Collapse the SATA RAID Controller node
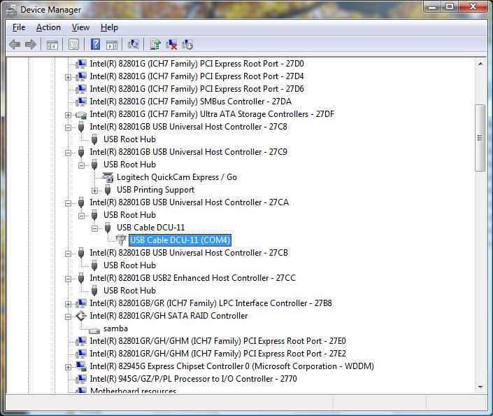This screenshot has width=493, height=416. click(x=68, y=317)
